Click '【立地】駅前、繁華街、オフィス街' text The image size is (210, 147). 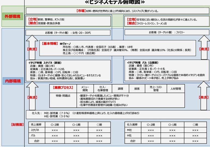coord(46,19)
